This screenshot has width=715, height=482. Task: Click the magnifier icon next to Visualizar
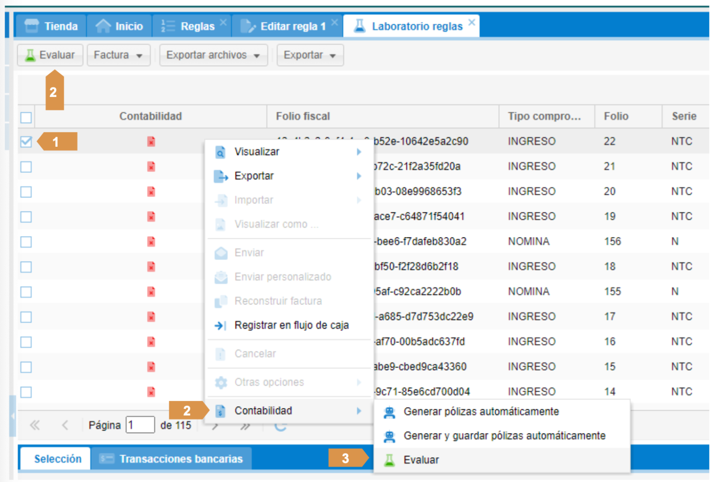(220, 152)
